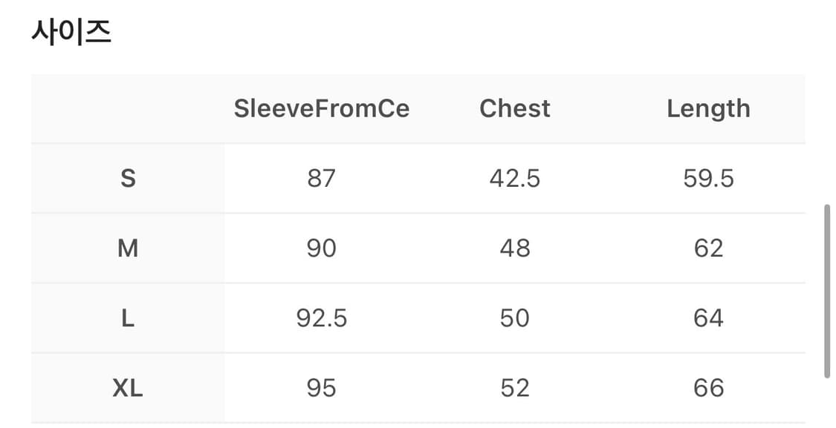Screen dimensions: 836x428
Task: Click the 사이즈 heading
Action: 71,33
